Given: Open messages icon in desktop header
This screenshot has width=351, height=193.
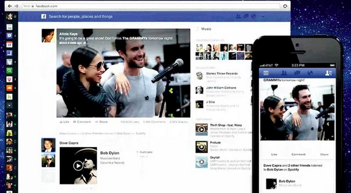Looking at the screenshot, I should pos(246,16).
